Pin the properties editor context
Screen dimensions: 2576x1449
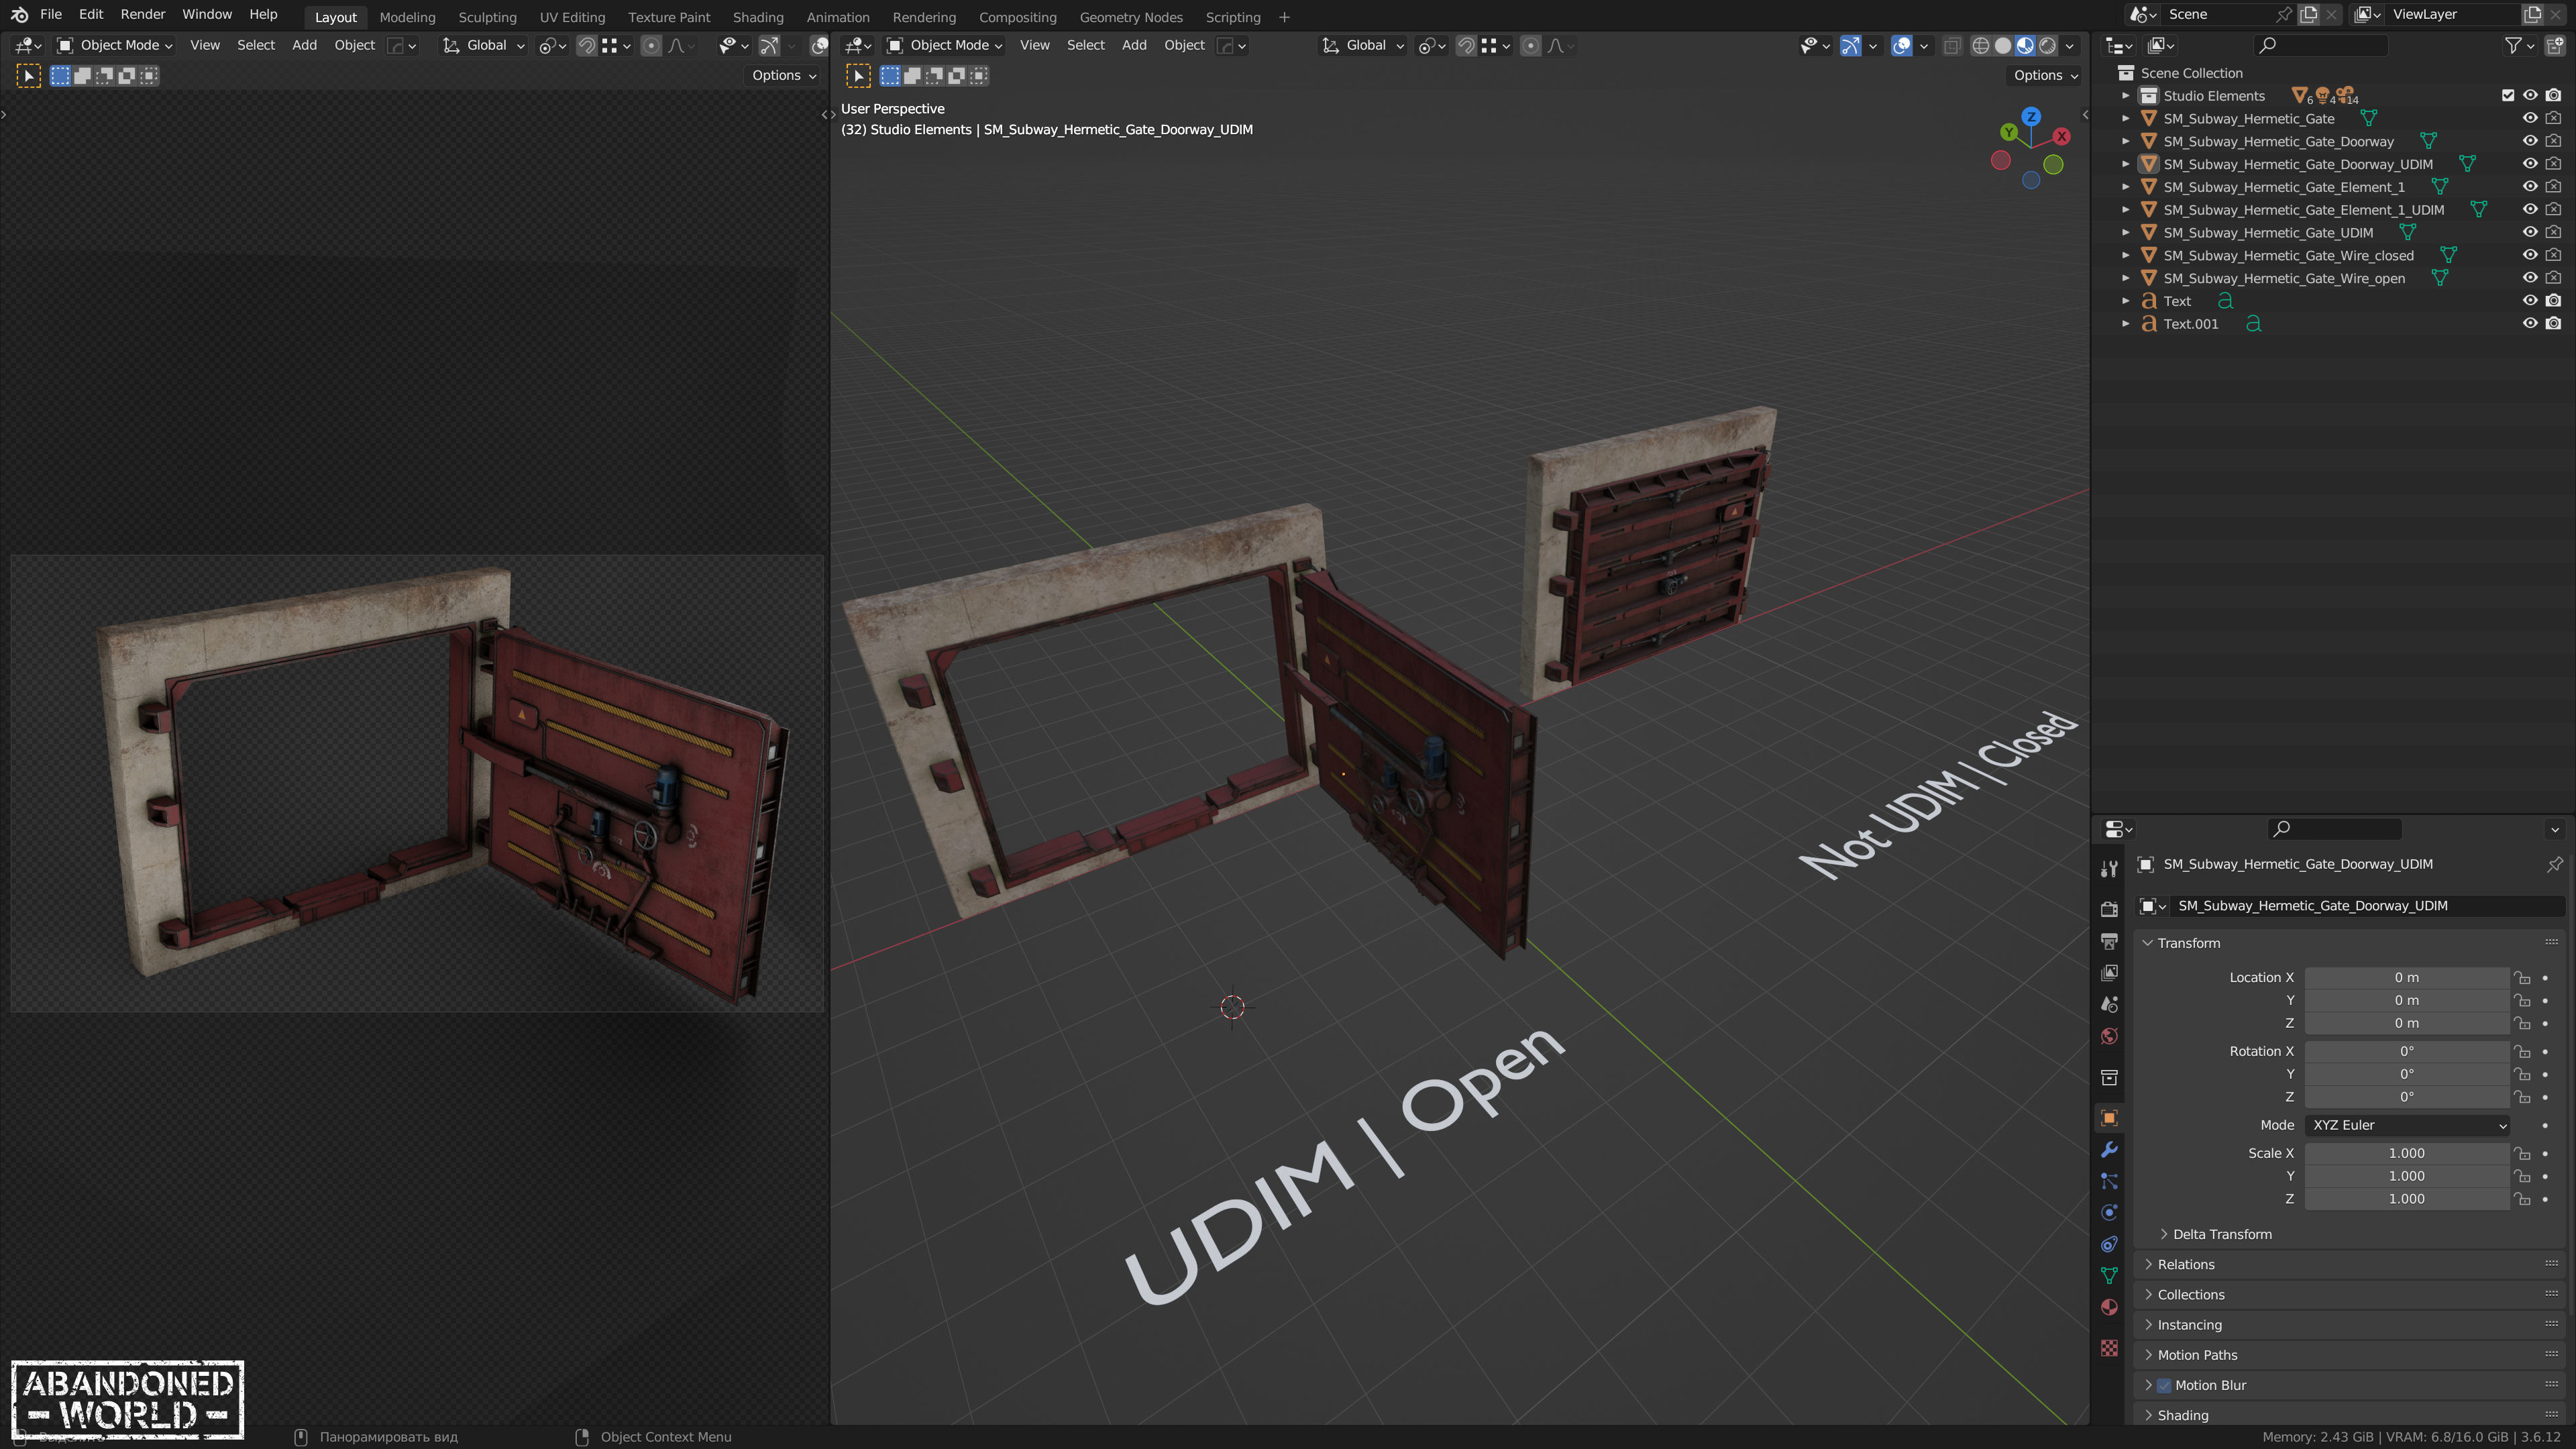pyautogui.click(x=2554, y=864)
